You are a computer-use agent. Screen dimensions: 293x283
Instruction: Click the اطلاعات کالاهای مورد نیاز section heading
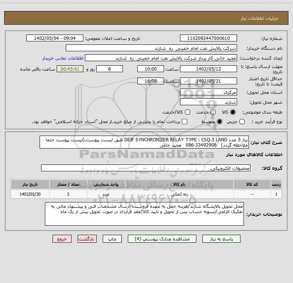click(254, 155)
